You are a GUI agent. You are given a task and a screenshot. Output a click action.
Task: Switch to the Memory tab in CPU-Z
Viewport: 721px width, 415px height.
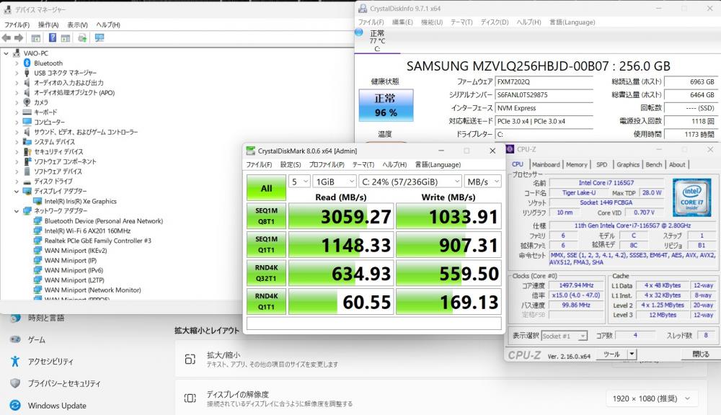(576, 164)
